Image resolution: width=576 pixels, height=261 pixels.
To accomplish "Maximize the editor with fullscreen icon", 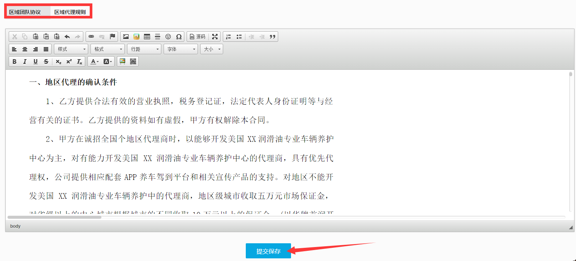I will click(x=215, y=37).
